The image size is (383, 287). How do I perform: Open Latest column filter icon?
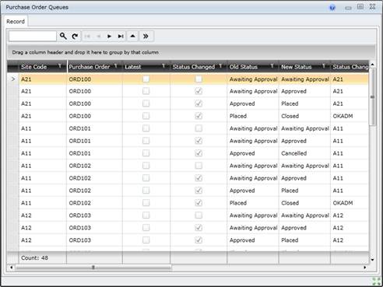click(163, 66)
